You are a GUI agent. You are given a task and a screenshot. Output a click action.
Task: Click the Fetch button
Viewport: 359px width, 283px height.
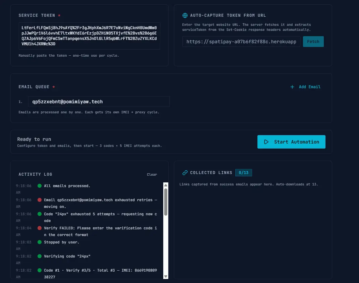313,42
